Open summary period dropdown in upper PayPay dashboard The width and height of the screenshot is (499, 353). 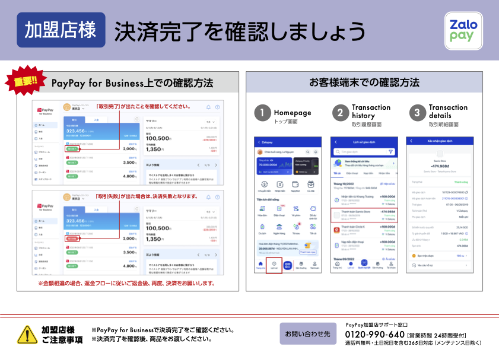pyautogui.click(x=211, y=122)
